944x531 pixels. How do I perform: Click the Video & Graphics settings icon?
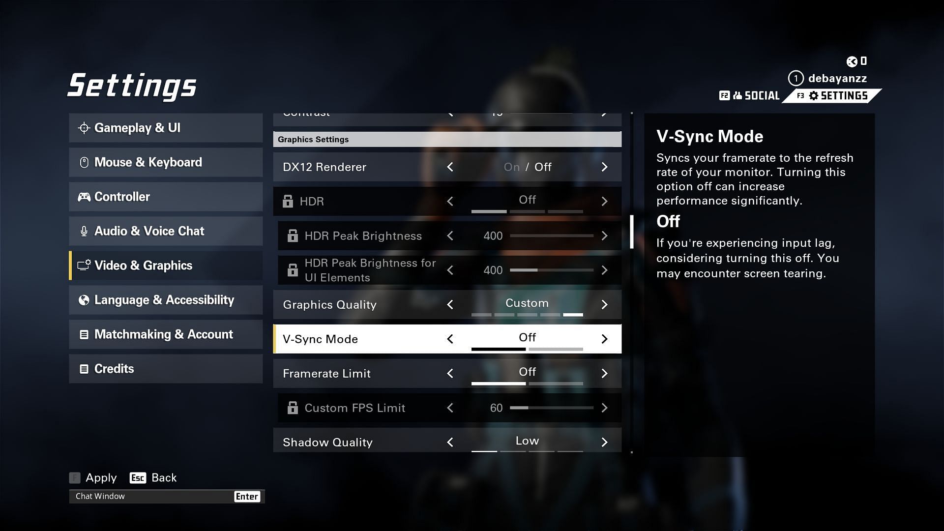click(83, 265)
